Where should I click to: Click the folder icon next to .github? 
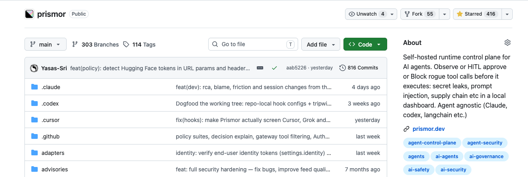[x=35, y=136]
